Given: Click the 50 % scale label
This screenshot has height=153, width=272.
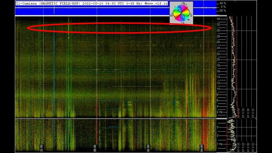Looking at the screenshot, I should point(223,3).
